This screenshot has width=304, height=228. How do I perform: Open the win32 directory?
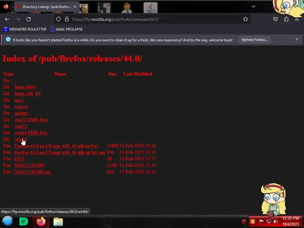21,126
